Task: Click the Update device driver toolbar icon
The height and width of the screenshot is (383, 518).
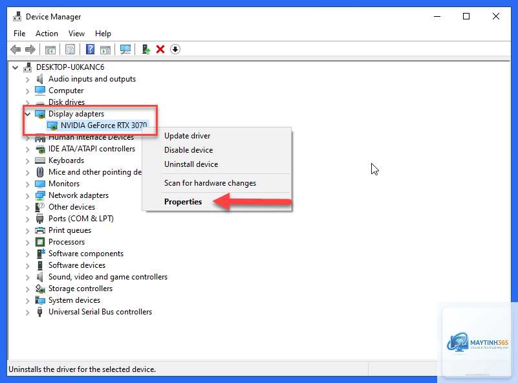Action: 146,50
